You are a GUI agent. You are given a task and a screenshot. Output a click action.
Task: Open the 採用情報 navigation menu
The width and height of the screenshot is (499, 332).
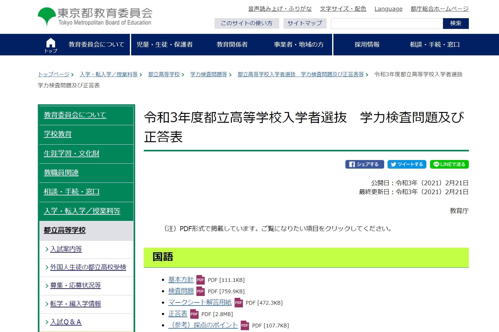coord(367,44)
